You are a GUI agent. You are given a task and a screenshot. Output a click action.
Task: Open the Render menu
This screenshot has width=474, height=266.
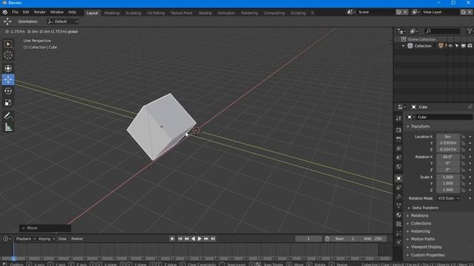tap(39, 13)
